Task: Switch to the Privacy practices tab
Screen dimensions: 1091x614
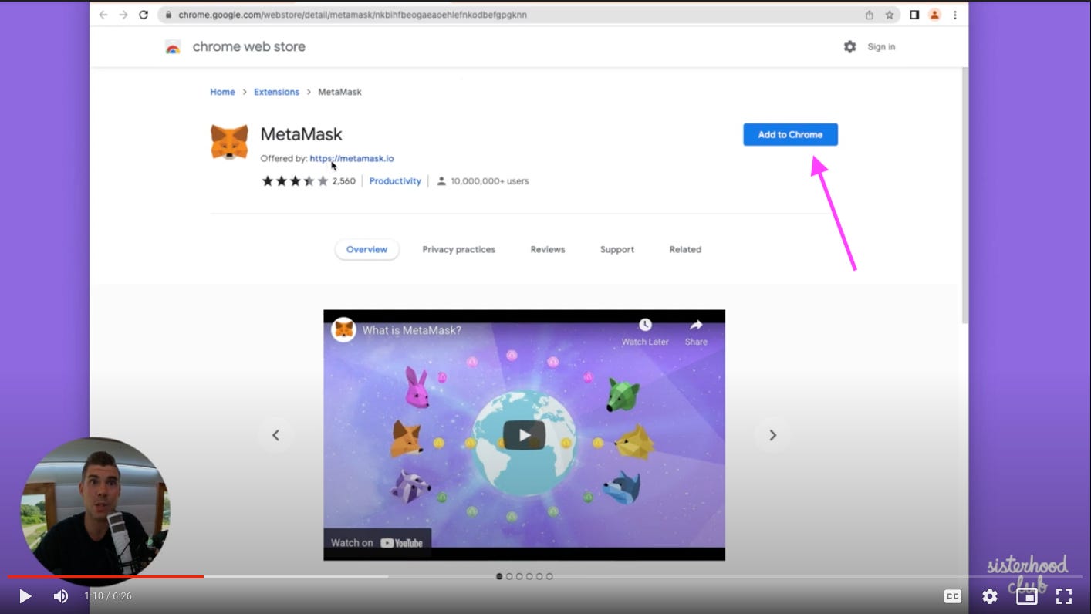Action: [459, 249]
